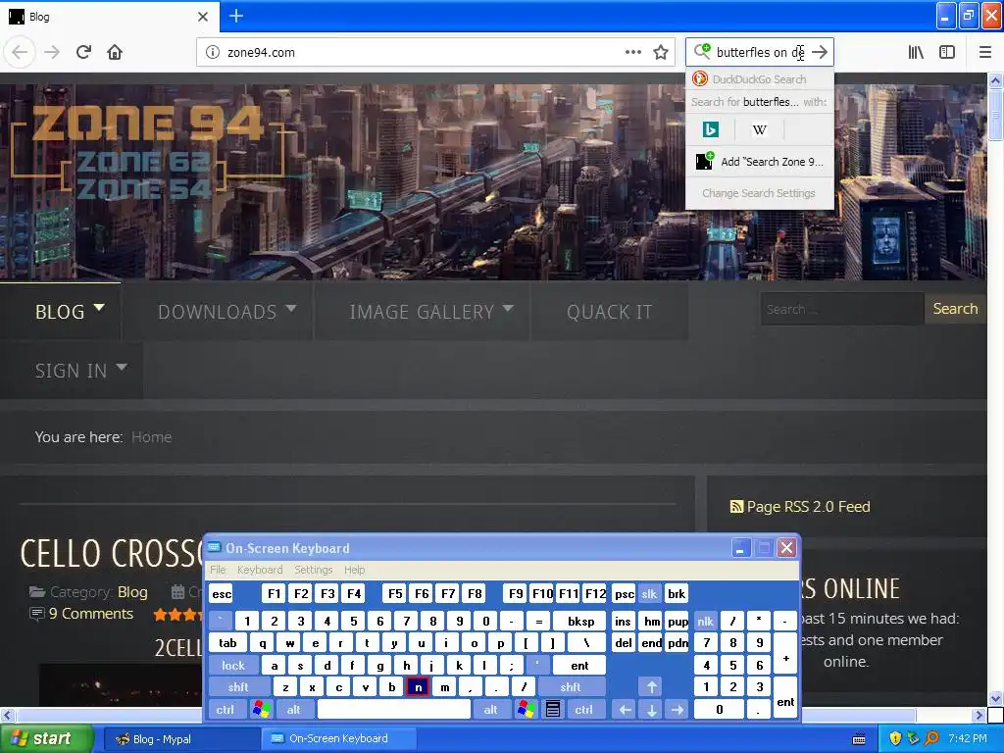Open On-Screen Keyboard Settings menu
1004x753 pixels.
[313, 570]
